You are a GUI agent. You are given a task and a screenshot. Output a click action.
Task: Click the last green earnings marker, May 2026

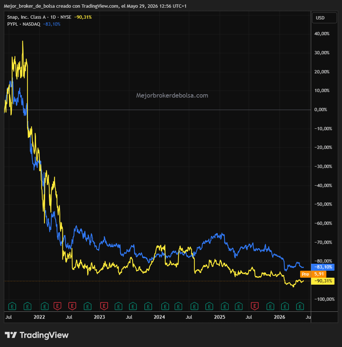pos(300,306)
